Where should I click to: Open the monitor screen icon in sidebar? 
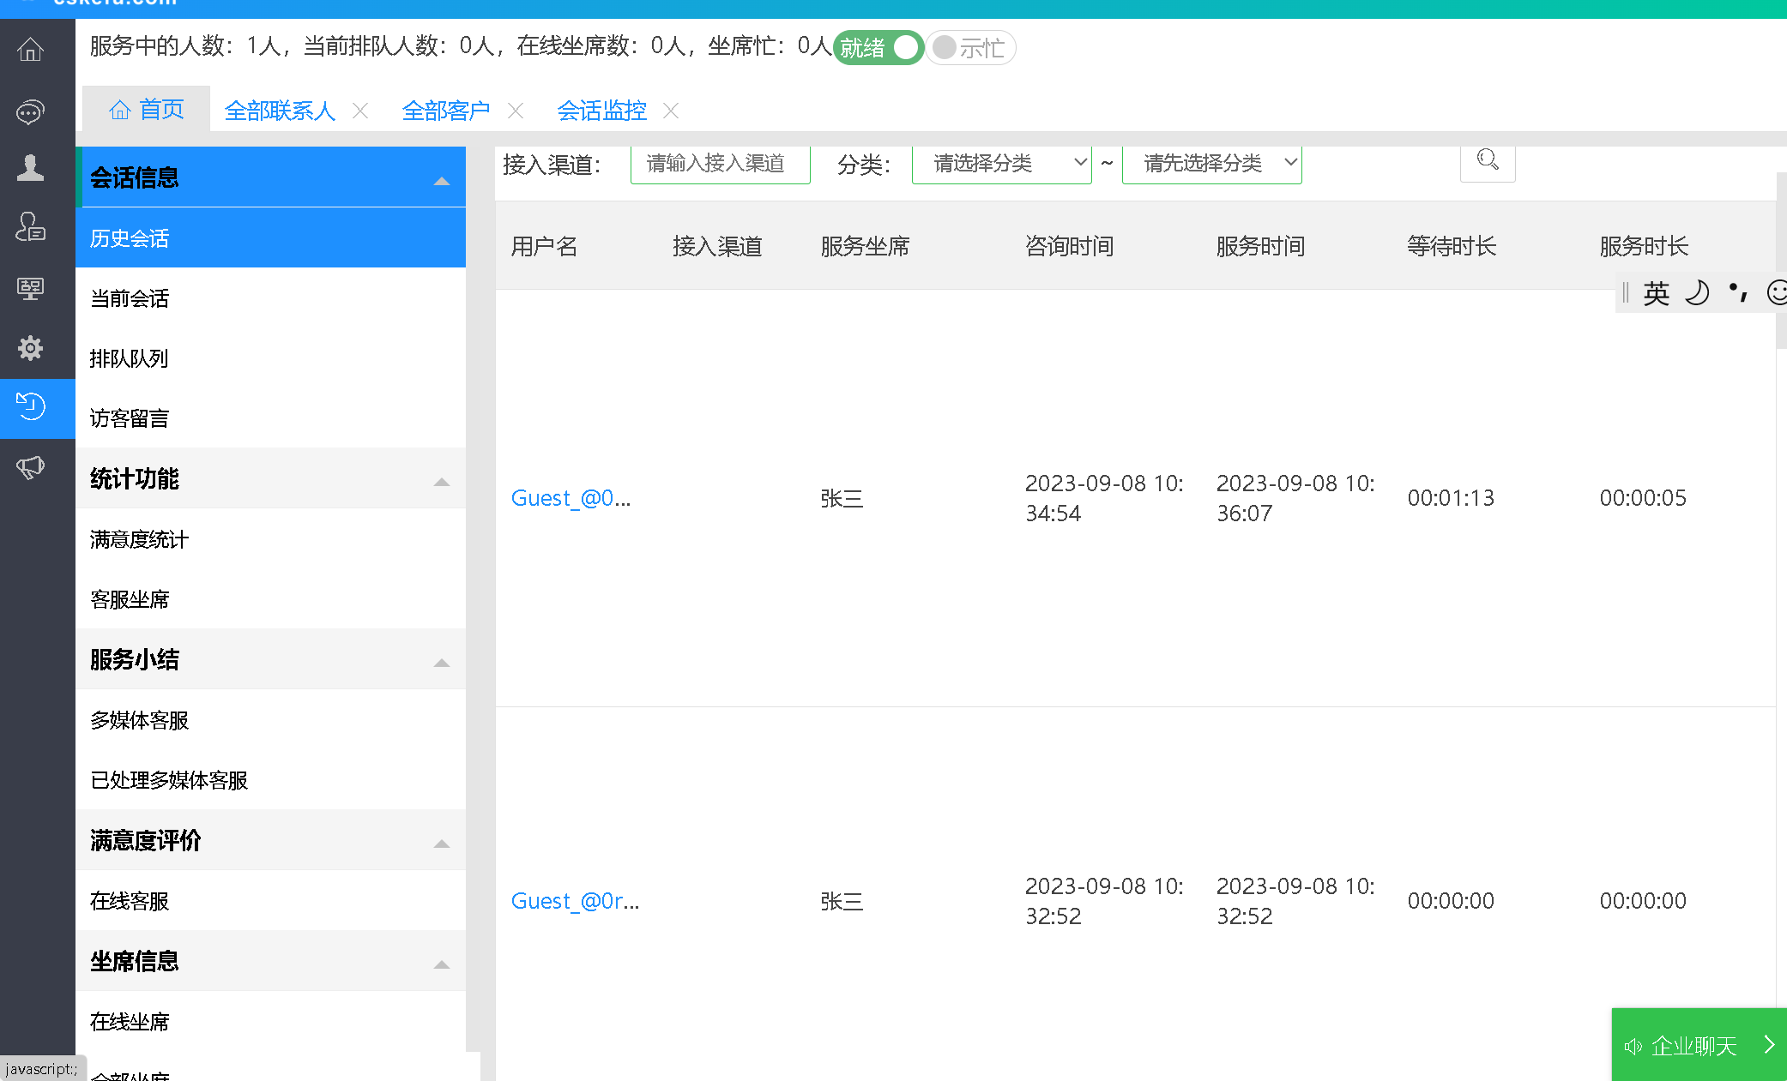pos(31,288)
